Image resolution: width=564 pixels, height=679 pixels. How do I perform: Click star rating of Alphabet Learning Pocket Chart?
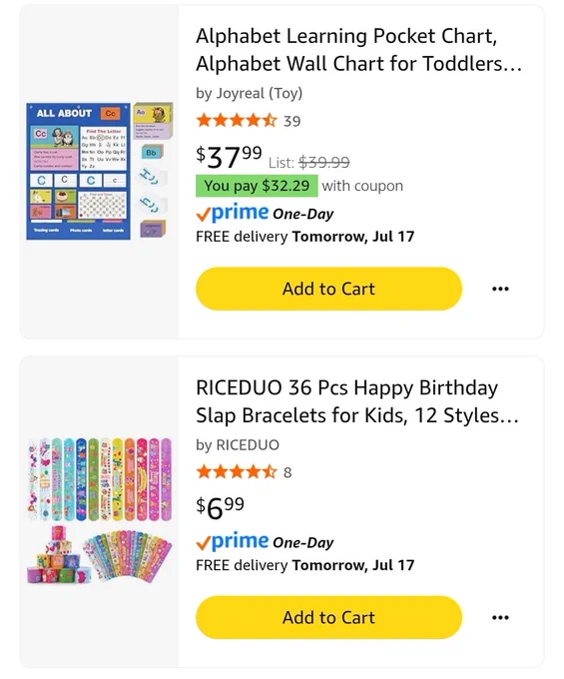pyautogui.click(x=237, y=121)
